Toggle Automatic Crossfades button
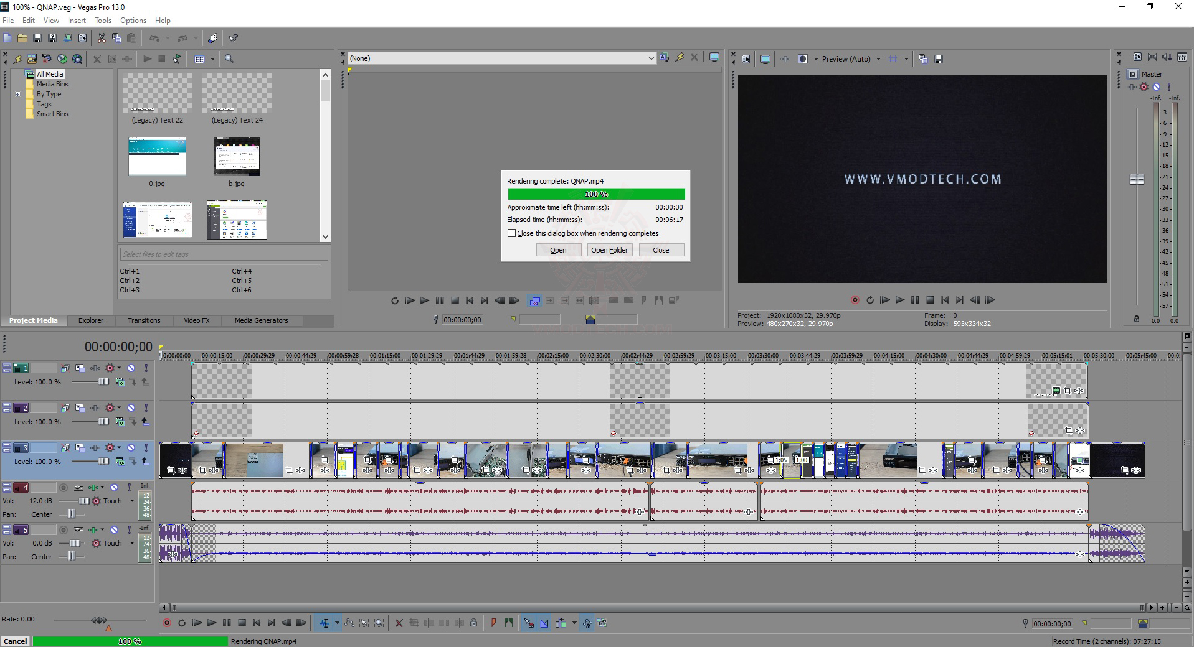Image resolution: width=1194 pixels, height=647 pixels. pos(544,623)
